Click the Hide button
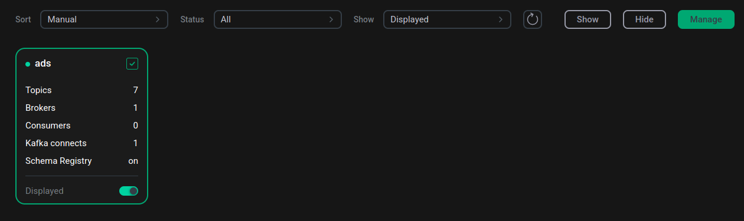This screenshot has height=221, width=744. tap(644, 19)
